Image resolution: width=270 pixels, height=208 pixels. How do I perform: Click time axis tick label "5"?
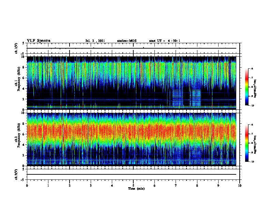click(133, 186)
